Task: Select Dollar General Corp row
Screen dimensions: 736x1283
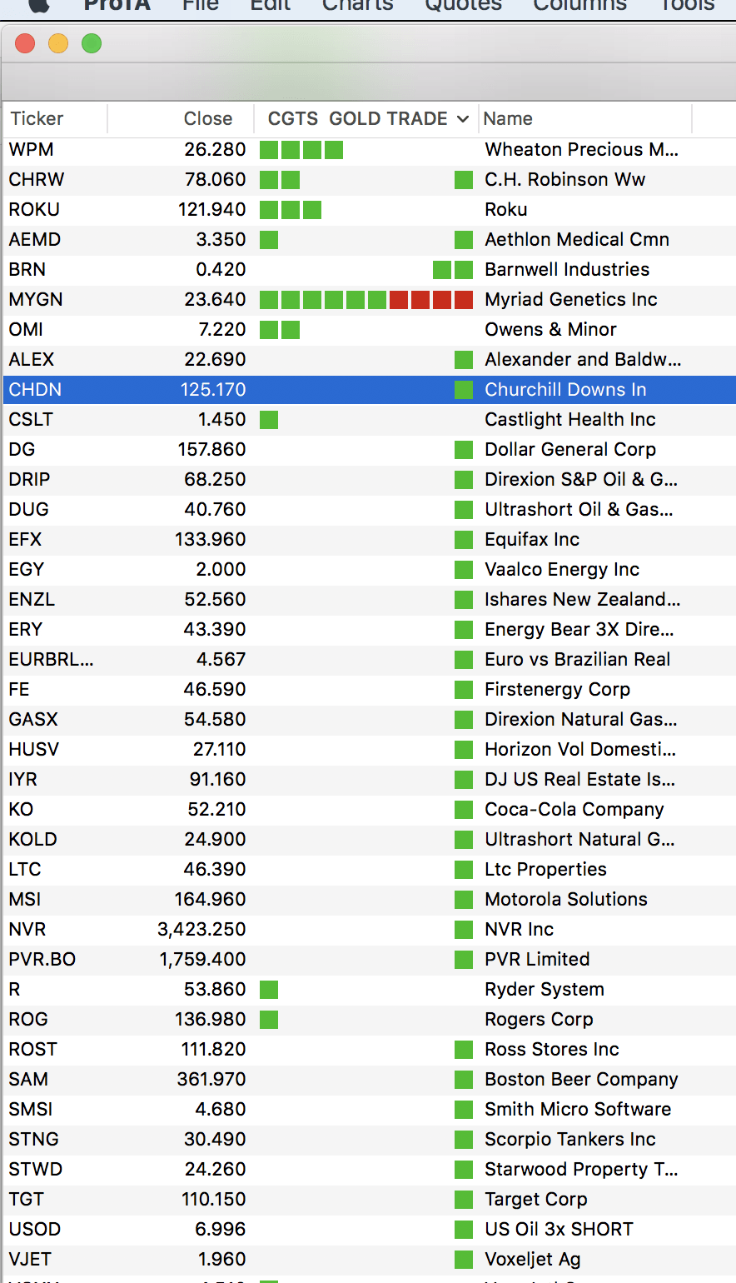Action: point(368,449)
